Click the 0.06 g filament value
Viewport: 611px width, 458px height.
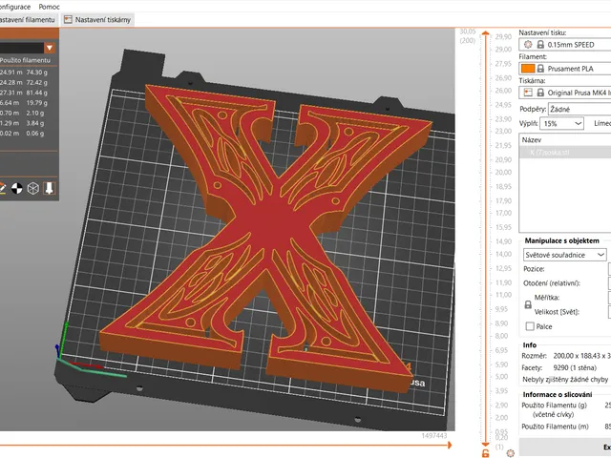[35, 134]
